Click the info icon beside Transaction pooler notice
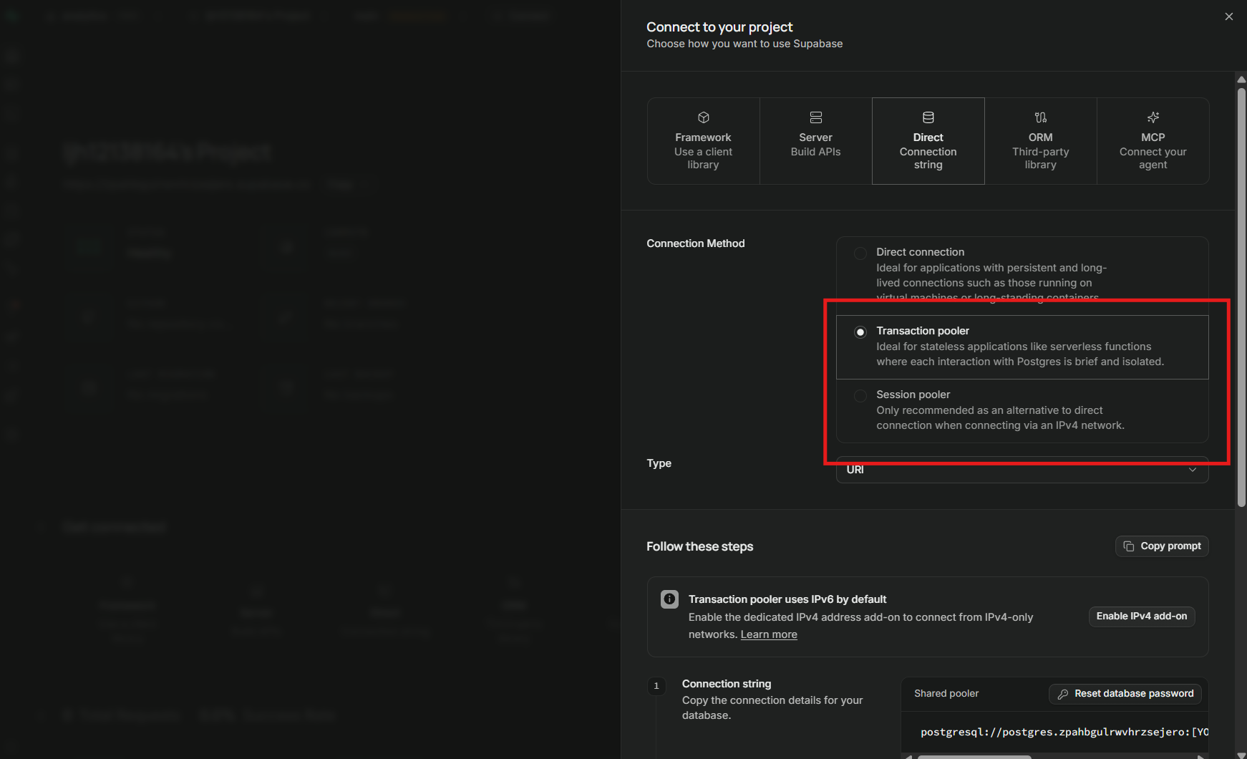The height and width of the screenshot is (759, 1247). click(x=669, y=599)
